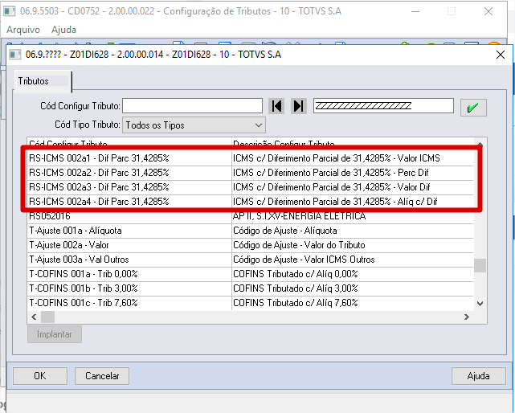The width and height of the screenshot is (515, 413).
Task: Focus the Cód Configur Tributo input field
Action: click(x=193, y=106)
